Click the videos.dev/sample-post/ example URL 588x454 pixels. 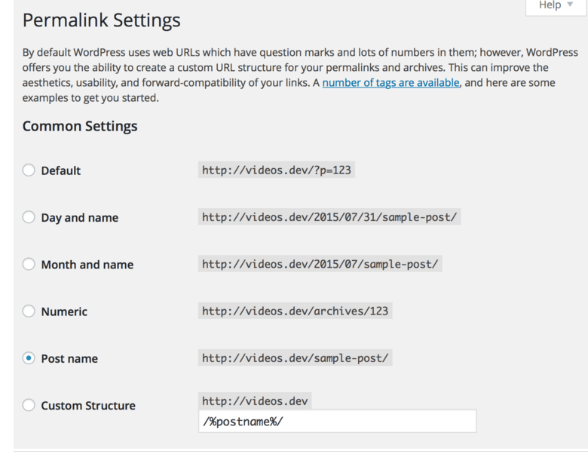click(296, 358)
